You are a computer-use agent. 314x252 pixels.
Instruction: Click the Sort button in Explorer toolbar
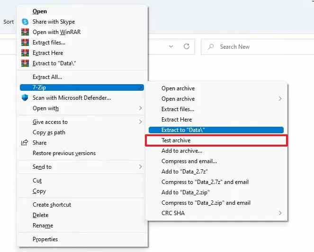(x=9, y=22)
